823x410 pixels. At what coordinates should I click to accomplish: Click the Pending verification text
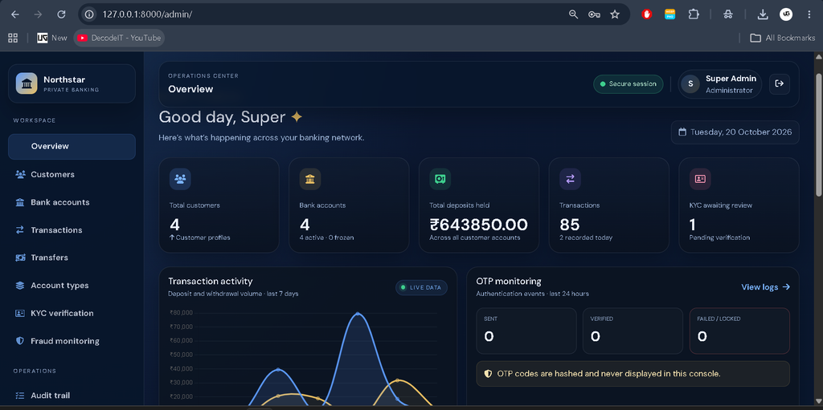point(719,237)
